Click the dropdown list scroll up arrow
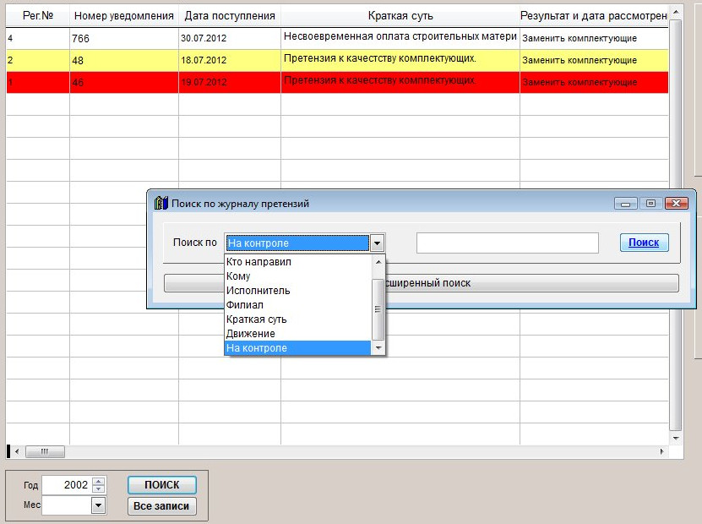 click(x=378, y=261)
